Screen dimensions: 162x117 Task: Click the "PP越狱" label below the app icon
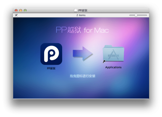51,68
